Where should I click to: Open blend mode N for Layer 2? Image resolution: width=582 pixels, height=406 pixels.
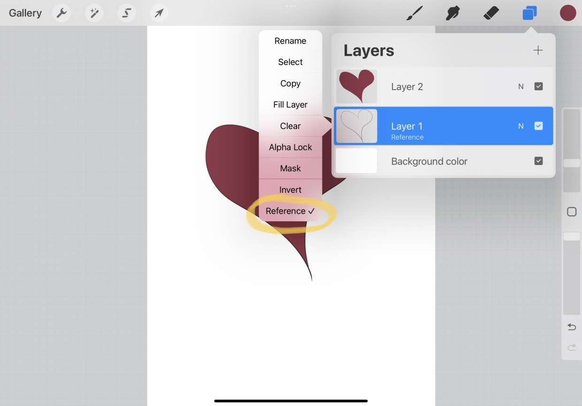click(x=521, y=87)
